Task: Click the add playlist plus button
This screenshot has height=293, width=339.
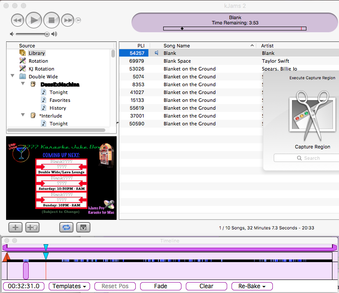Action: [15, 227]
